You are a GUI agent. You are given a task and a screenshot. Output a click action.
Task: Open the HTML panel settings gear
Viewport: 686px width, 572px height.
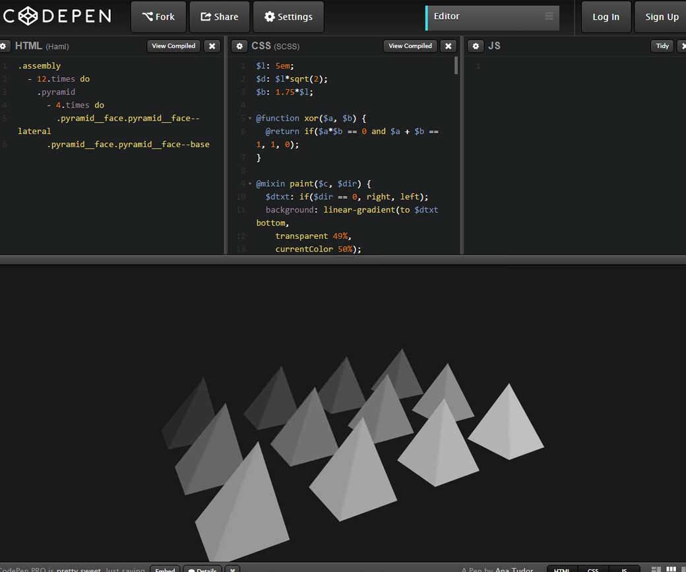coord(4,46)
